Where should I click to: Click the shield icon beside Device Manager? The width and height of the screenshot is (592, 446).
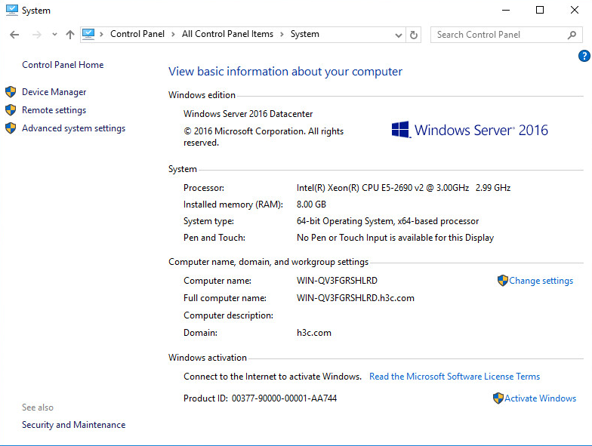11,92
